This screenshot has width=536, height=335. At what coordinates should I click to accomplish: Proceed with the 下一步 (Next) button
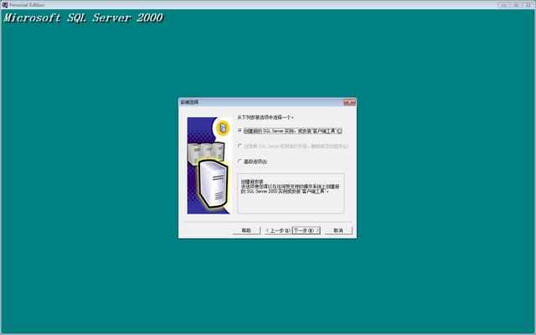[307, 230]
